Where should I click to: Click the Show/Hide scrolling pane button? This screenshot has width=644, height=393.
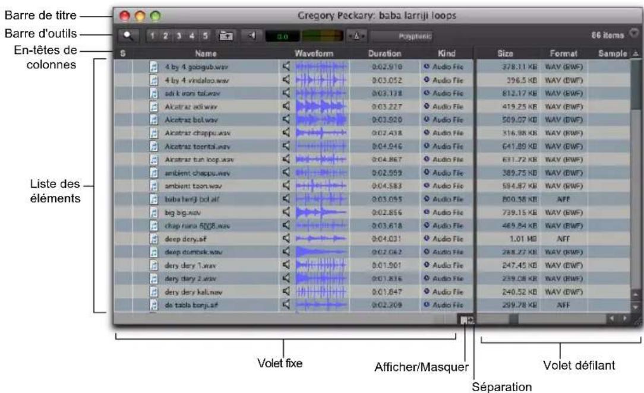[x=466, y=319]
